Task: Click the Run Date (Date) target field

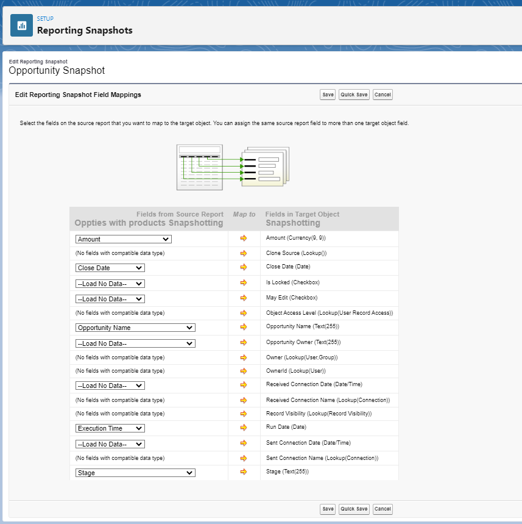Action: click(286, 427)
